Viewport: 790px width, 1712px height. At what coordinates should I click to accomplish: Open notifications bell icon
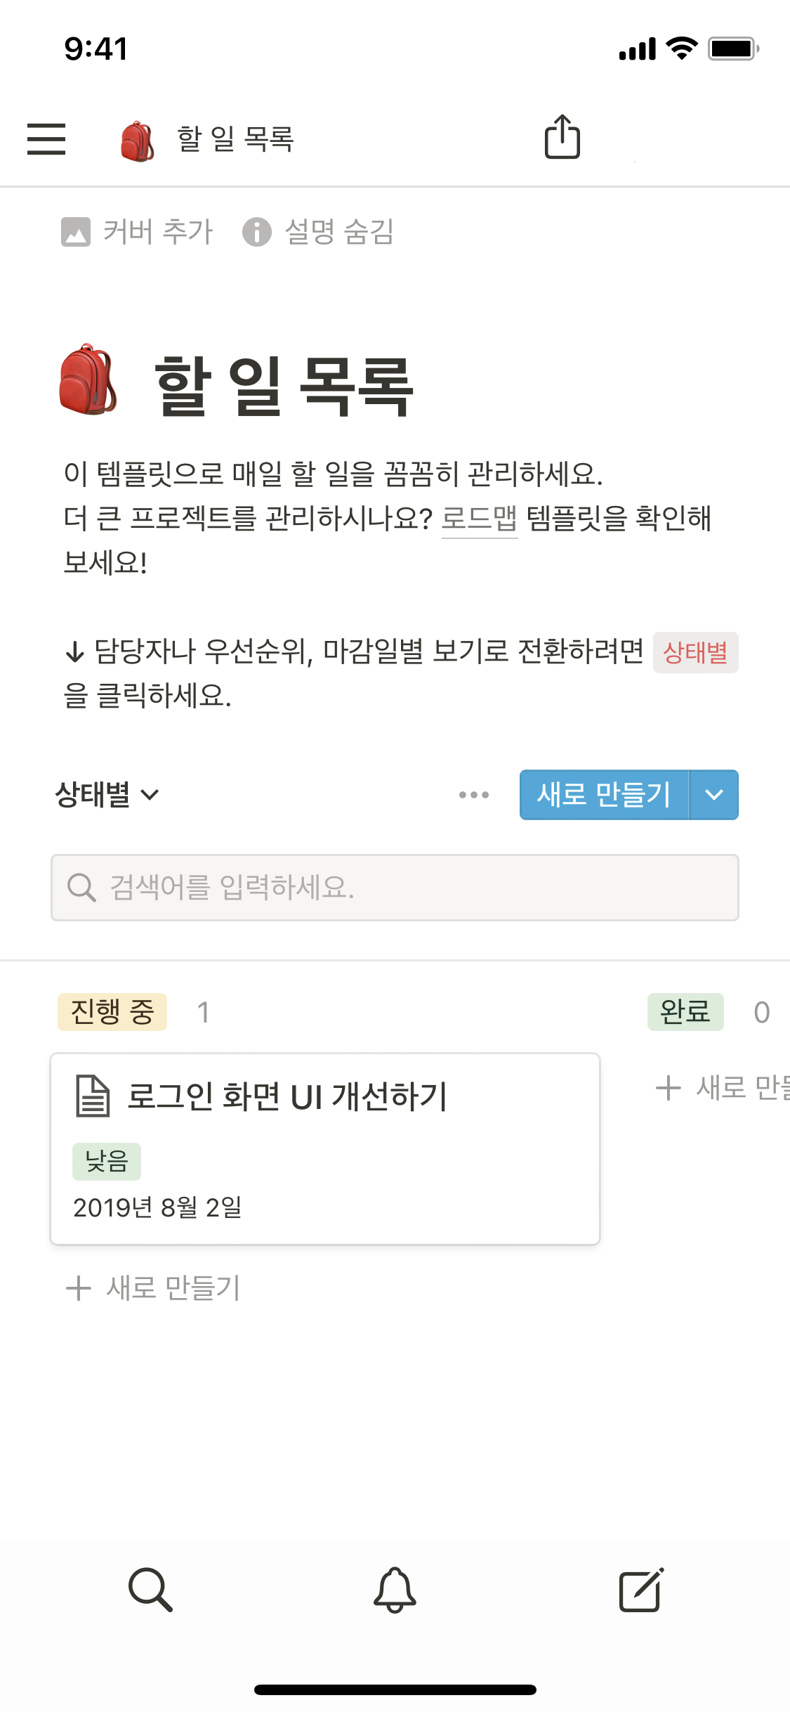[x=395, y=1589]
